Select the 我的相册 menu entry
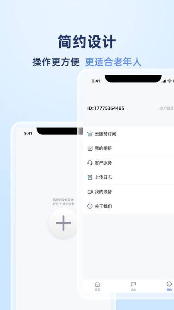174x310 pixels. pyautogui.click(x=128, y=148)
